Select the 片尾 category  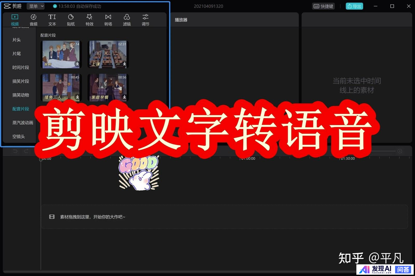pyautogui.click(x=17, y=54)
